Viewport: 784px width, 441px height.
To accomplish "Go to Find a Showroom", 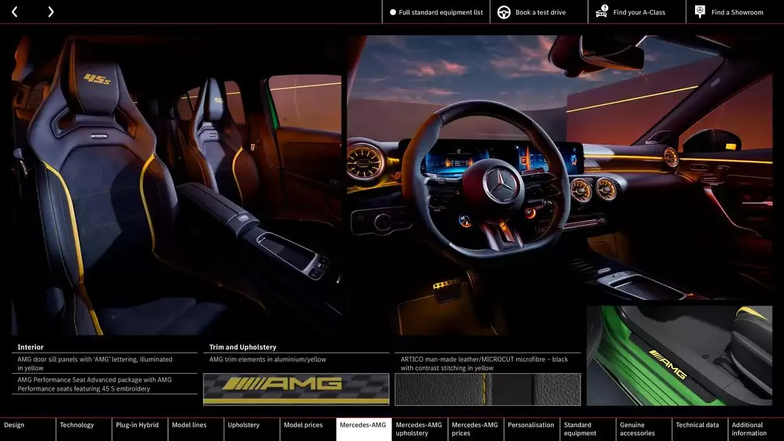I will [x=737, y=12].
